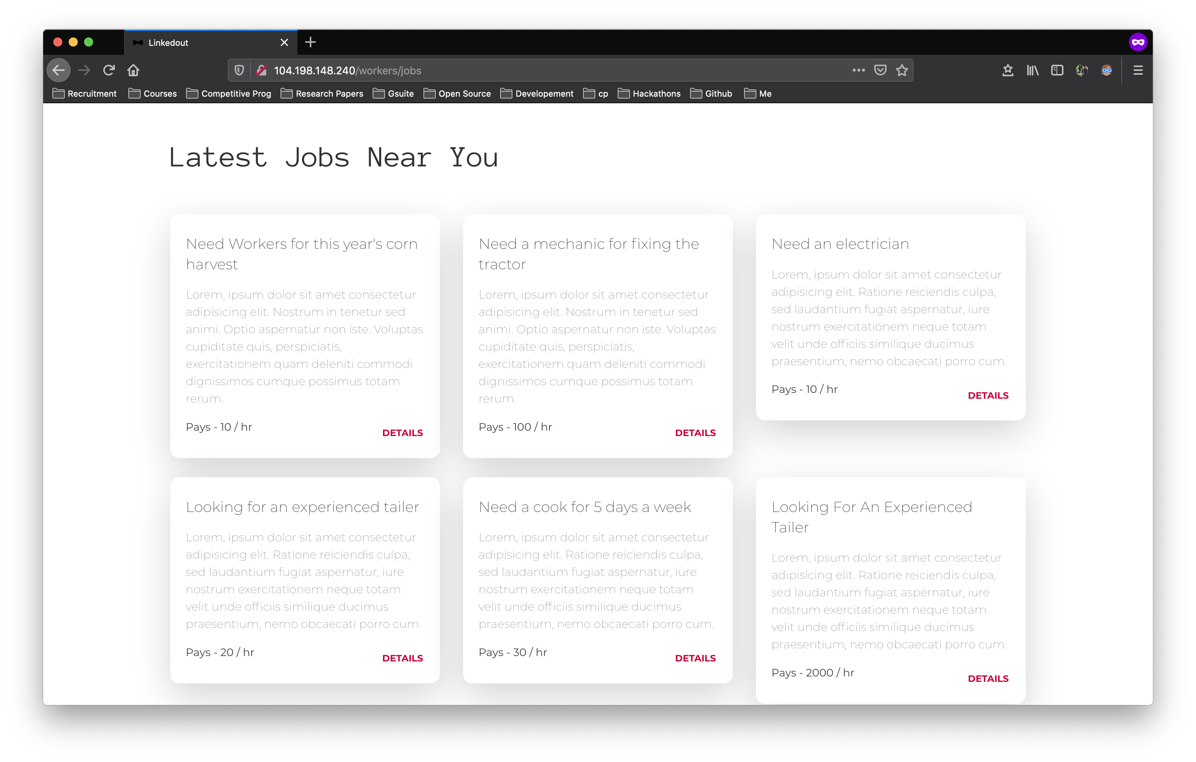Open DETAILS for the electrician job
This screenshot has height=762, width=1196.
988,395
